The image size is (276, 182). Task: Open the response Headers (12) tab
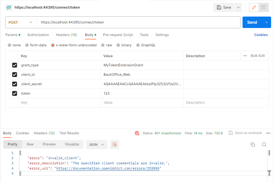[44, 133]
